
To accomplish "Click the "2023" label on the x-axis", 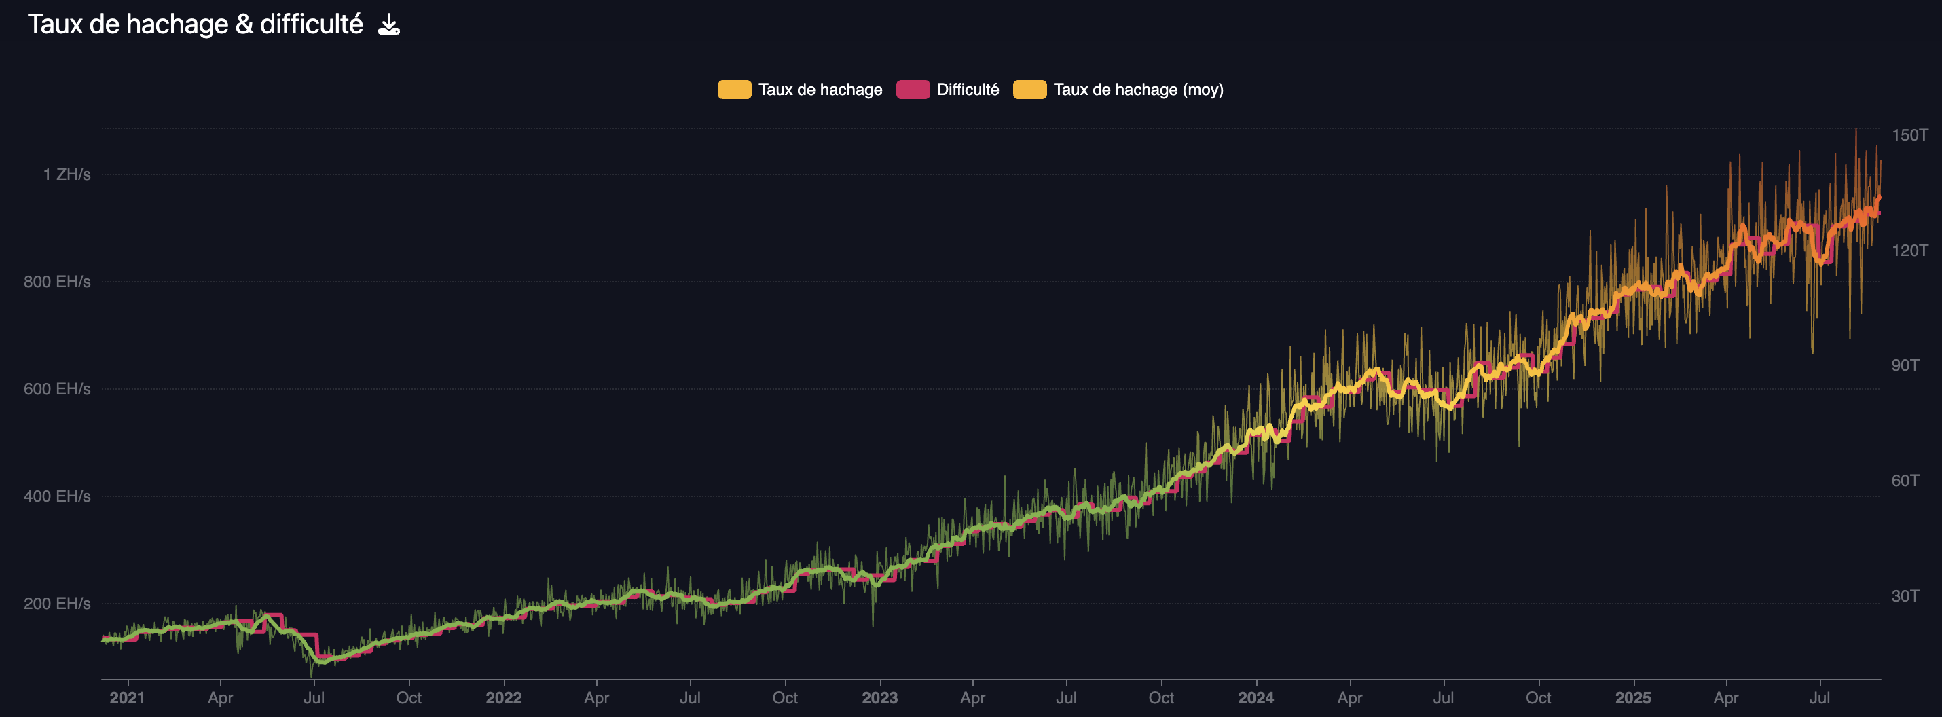I will point(879,698).
